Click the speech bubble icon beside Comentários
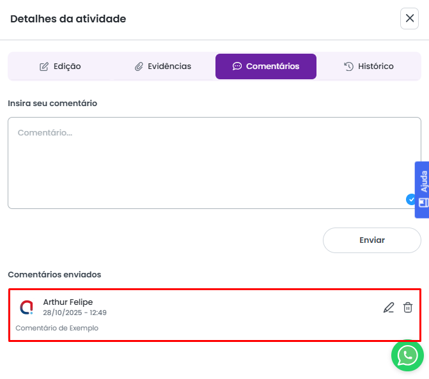The width and height of the screenshot is (429, 379). tap(237, 66)
